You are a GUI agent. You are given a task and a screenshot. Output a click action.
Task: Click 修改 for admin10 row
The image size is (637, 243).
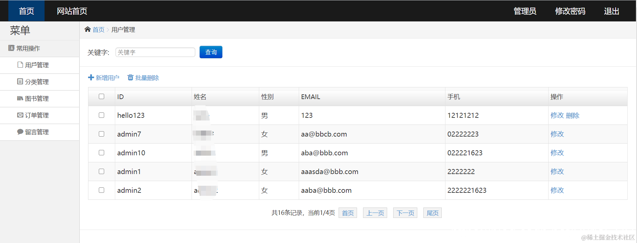(557, 153)
